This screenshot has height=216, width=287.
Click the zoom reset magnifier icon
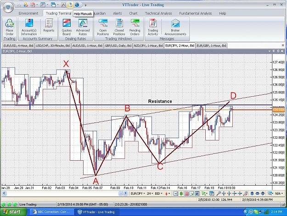pyautogui.click(x=246, y=193)
